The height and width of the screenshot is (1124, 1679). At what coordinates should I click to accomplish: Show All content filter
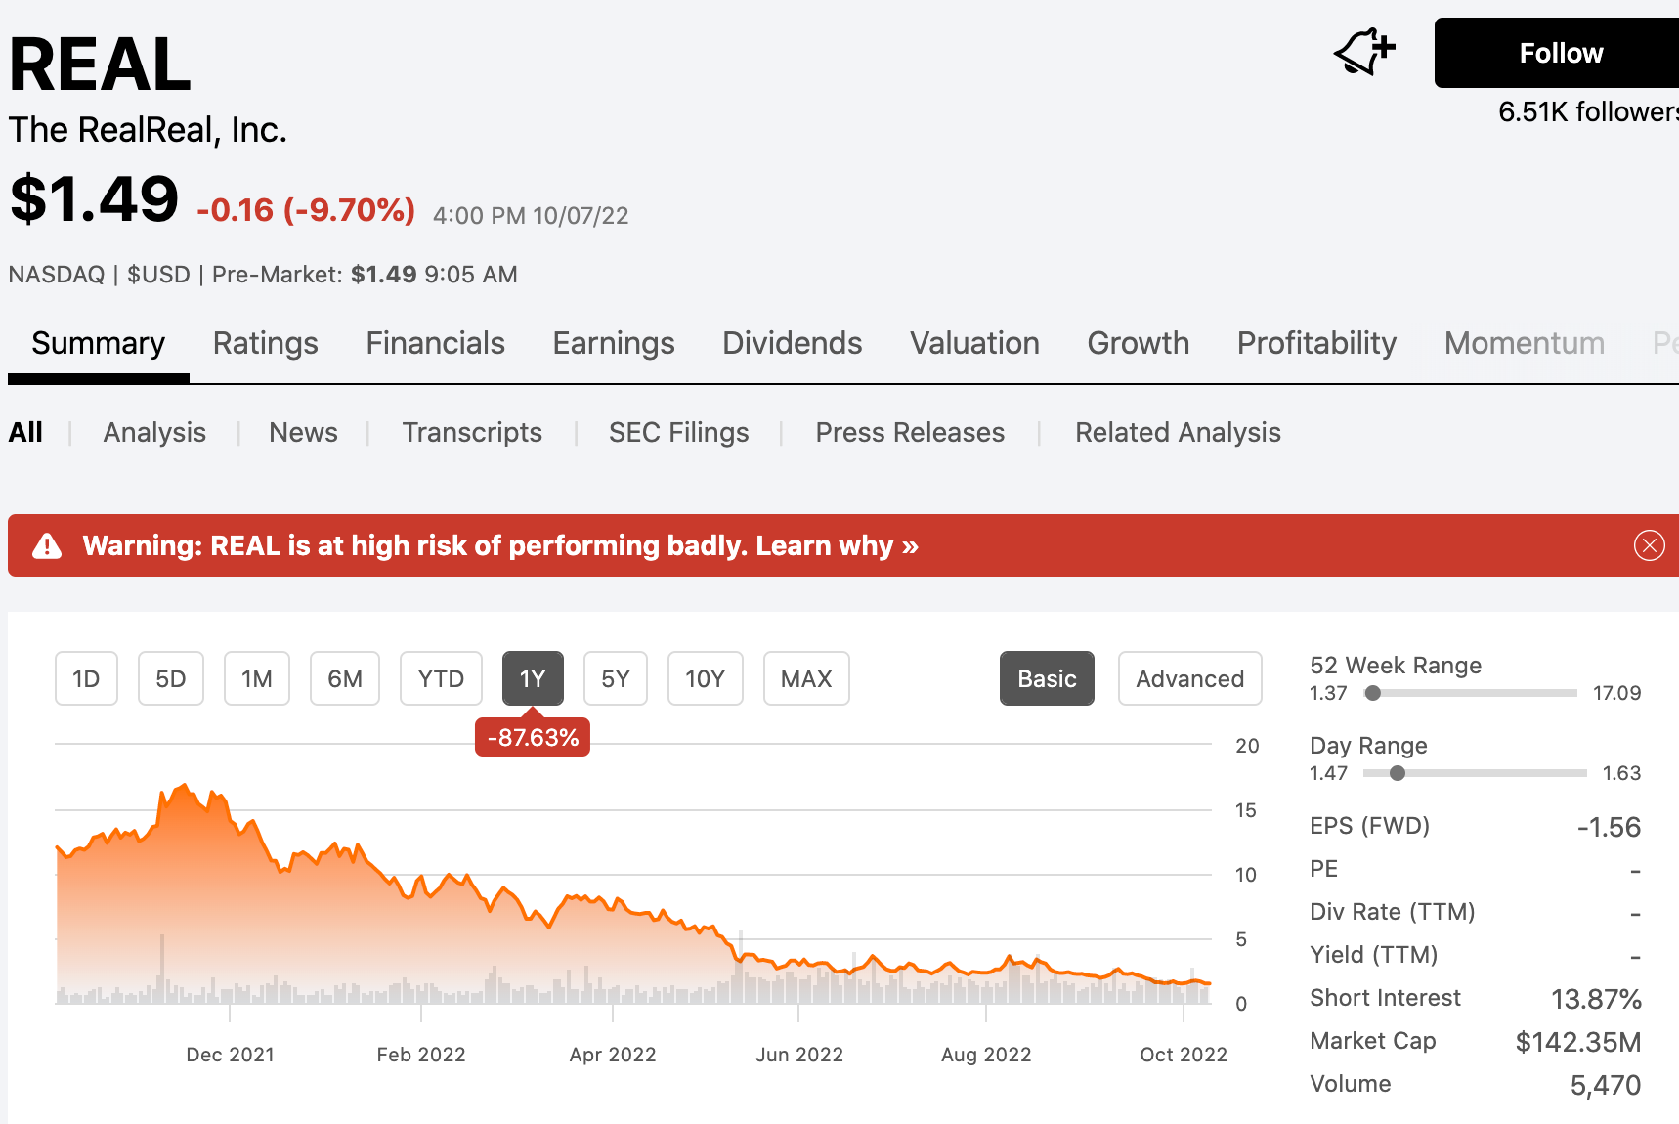(25, 432)
